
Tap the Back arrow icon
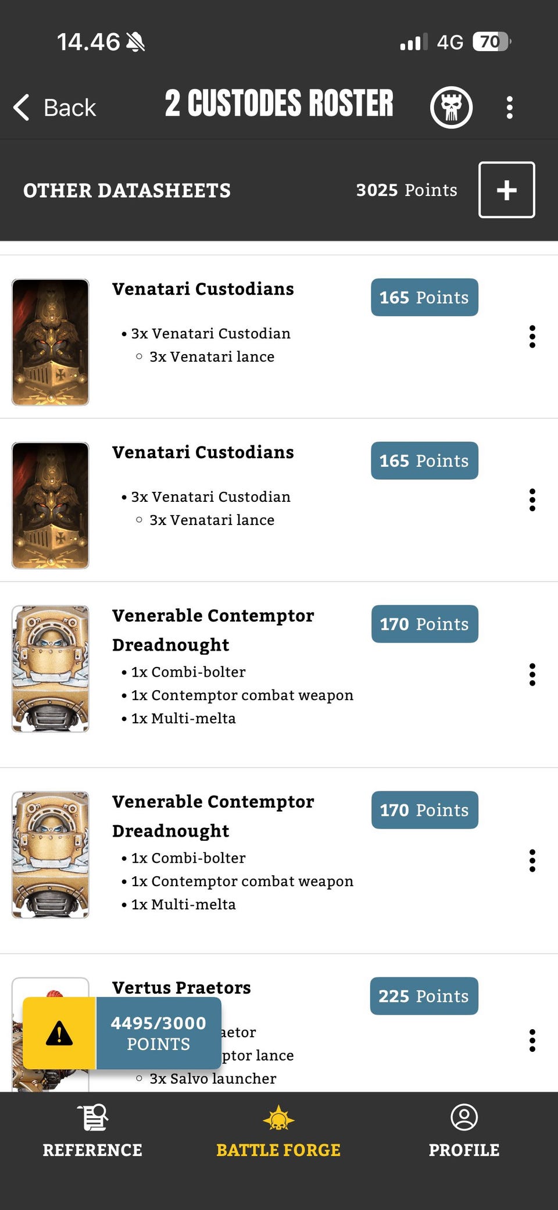22,108
